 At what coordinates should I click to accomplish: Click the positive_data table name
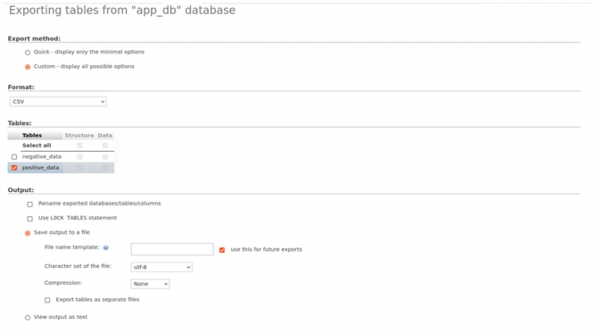40,167
